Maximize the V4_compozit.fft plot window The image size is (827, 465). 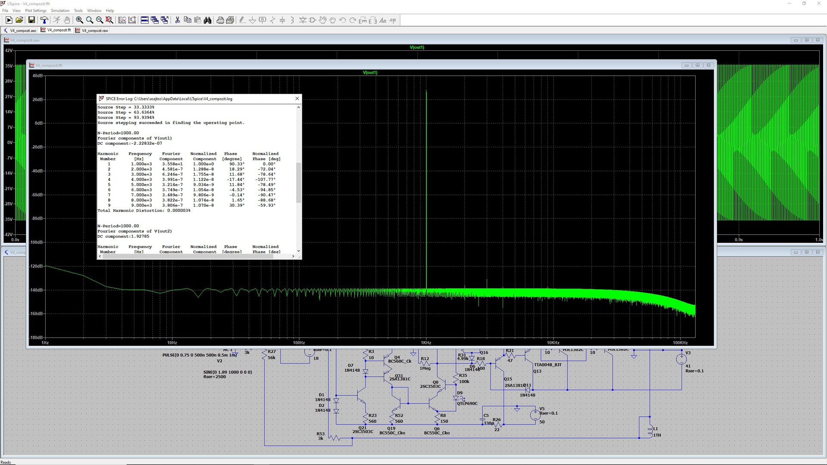[697, 65]
